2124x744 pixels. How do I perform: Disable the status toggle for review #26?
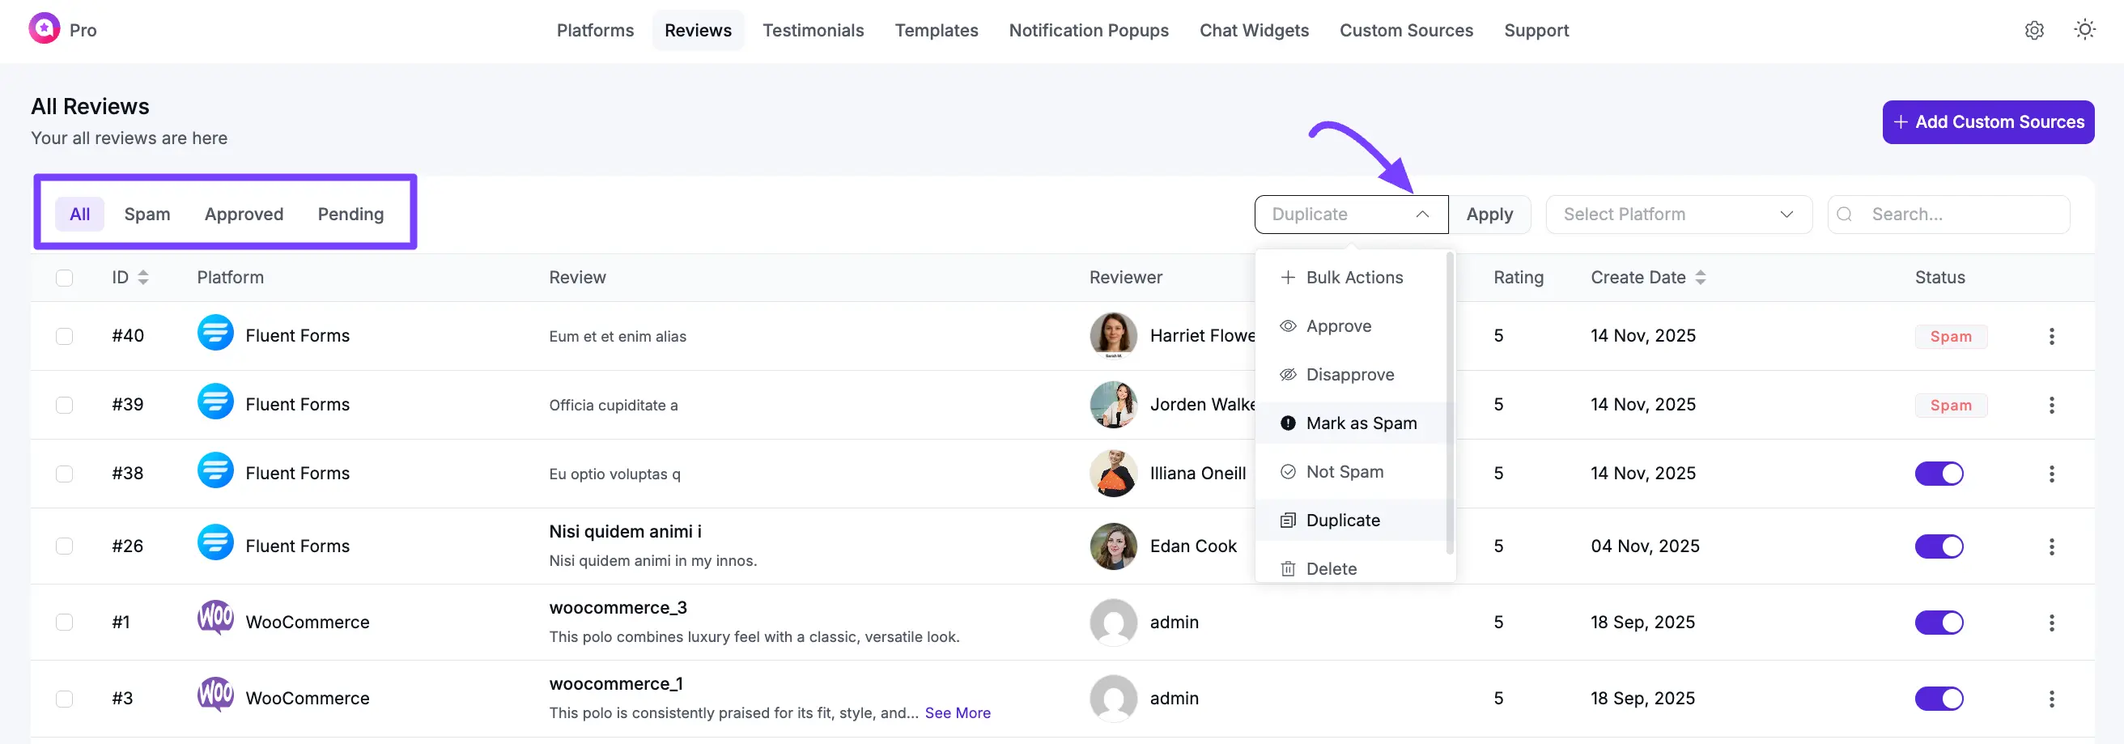point(1939,545)
